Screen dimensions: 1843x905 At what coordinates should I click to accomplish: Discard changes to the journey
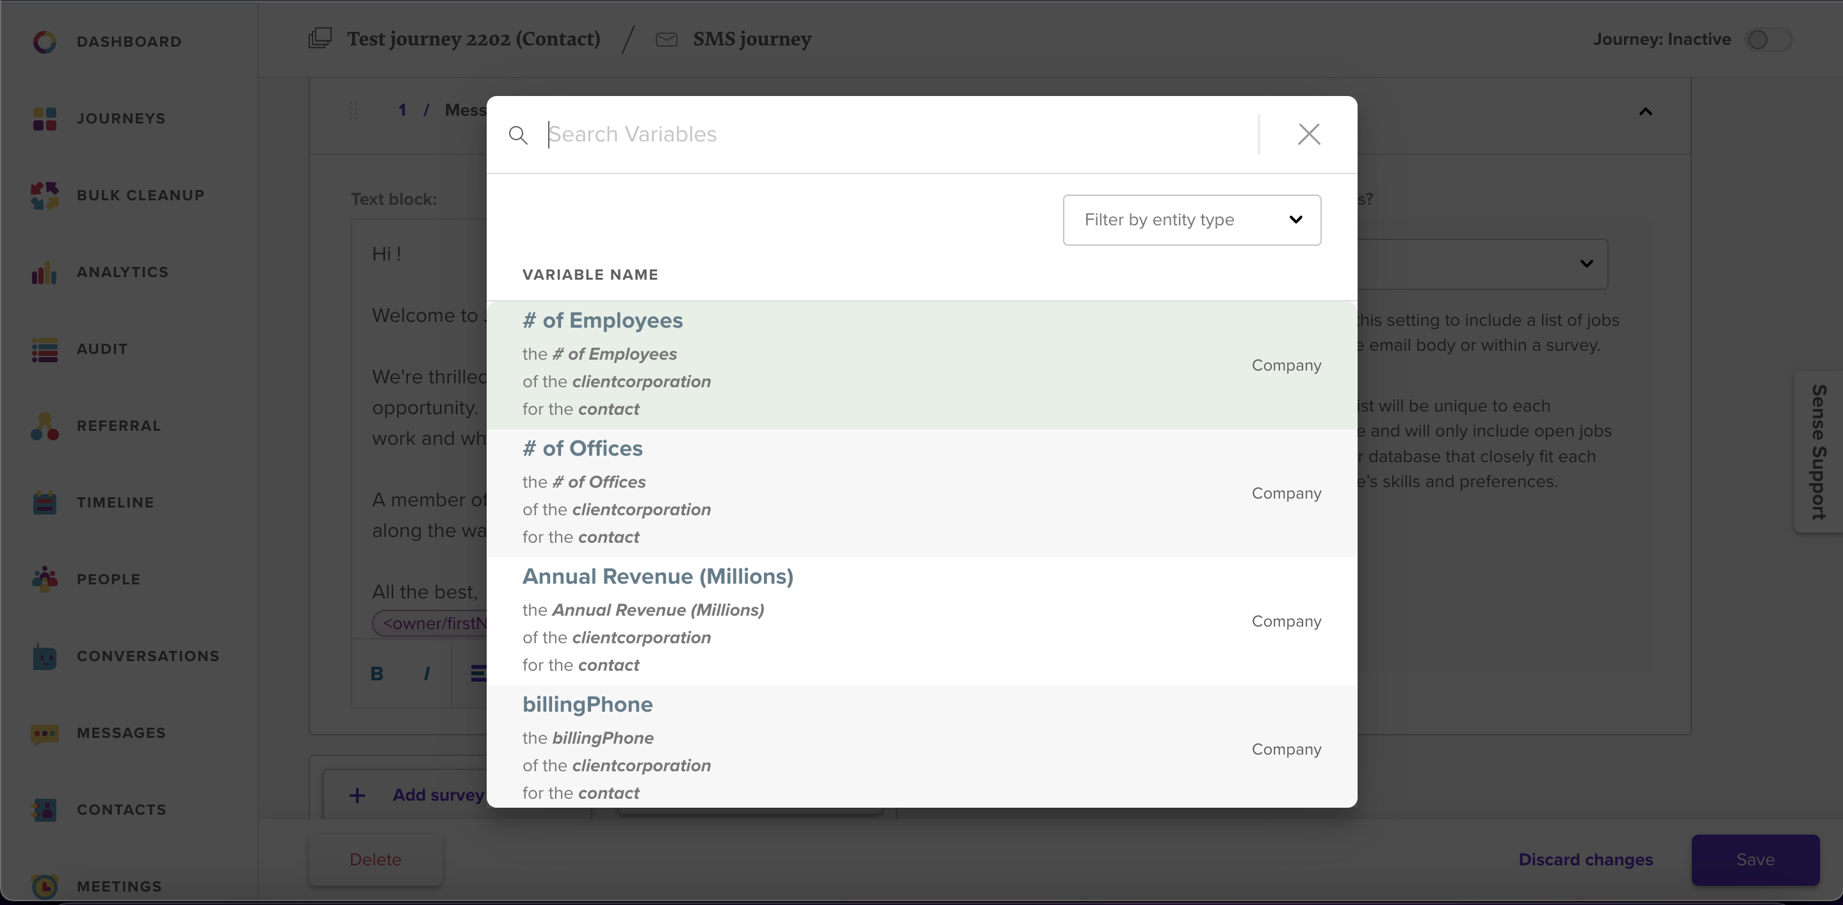tap(1586, 860)
